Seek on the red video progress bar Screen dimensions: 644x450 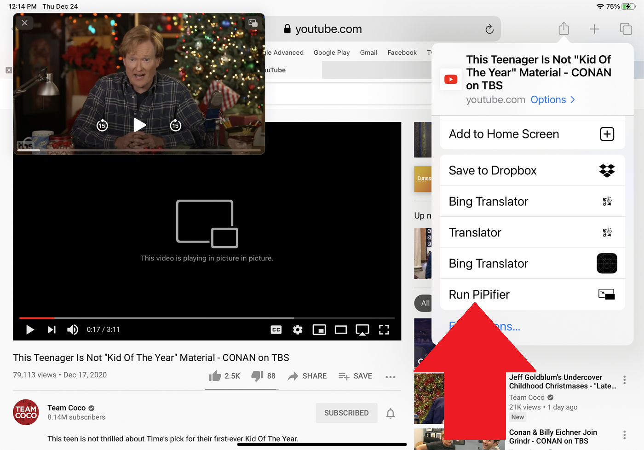(207, 318)
